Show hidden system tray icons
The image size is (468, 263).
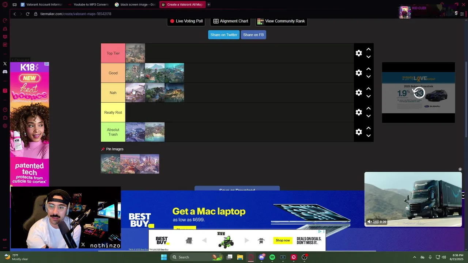(x=414, y=257)
